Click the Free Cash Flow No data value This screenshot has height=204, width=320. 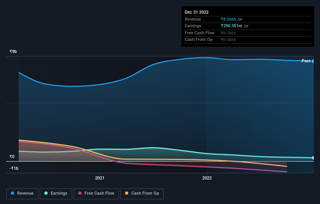228,33
